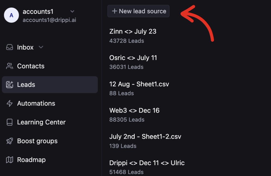
Task: Open the 12 Aug - Sheet1.csv lead list
Action: coord(139,84)
